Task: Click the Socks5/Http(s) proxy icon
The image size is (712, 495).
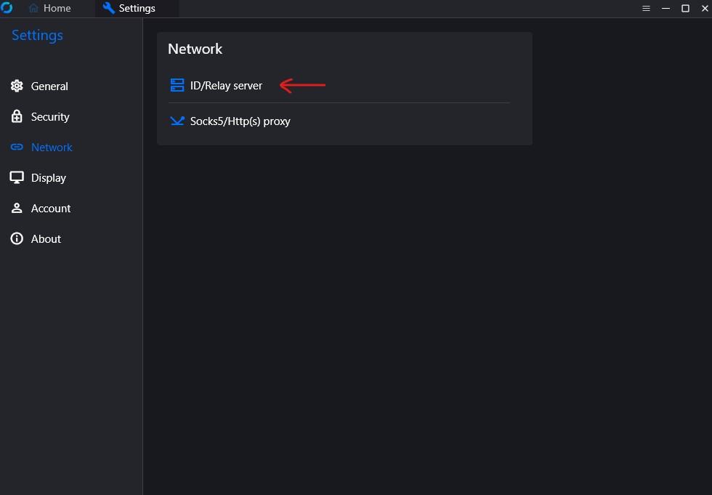Action: tap(177, 121)
